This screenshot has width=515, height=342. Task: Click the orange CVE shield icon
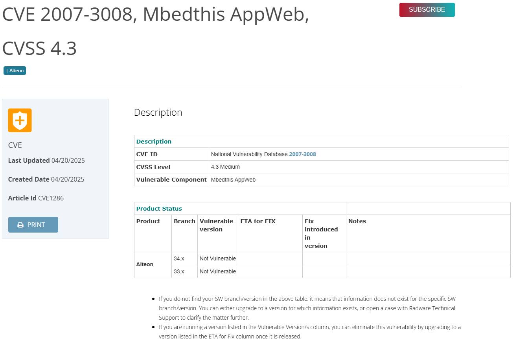20,120
